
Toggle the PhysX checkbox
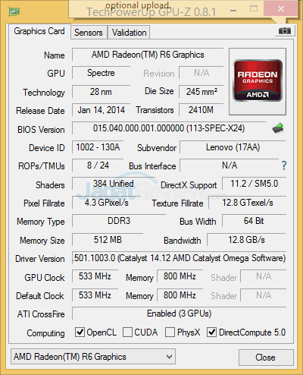coord(170,332)
